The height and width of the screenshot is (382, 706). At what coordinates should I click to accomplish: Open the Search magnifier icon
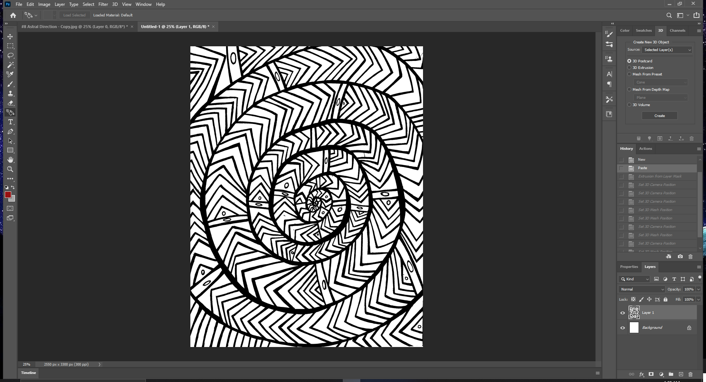pos(669,15)
